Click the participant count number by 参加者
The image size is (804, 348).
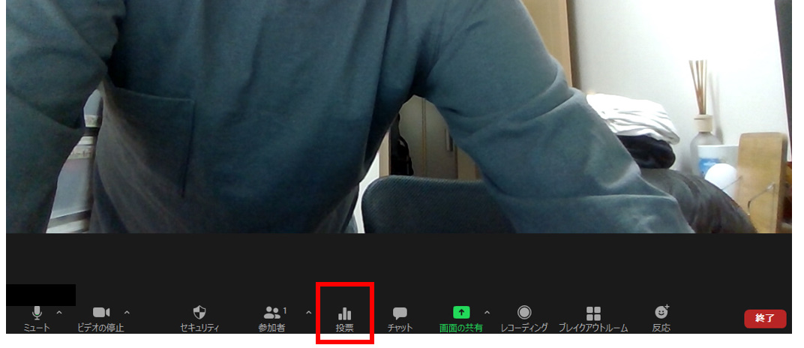[x=285, y=310]
